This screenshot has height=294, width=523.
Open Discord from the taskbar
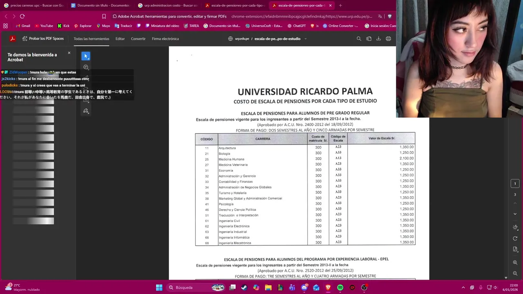tap(304, 287)
